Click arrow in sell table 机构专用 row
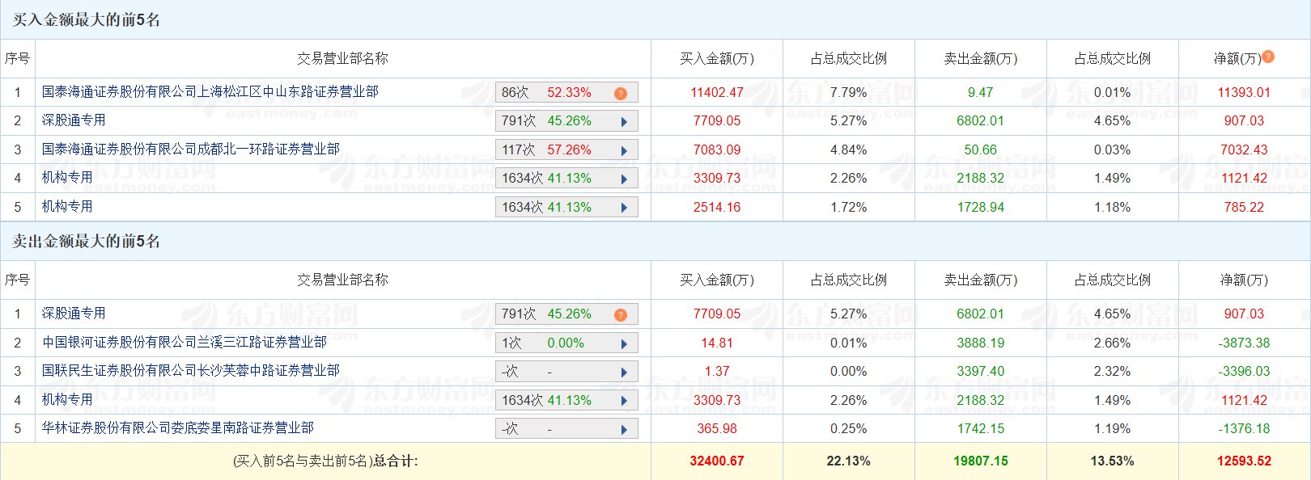 point(624,401)
